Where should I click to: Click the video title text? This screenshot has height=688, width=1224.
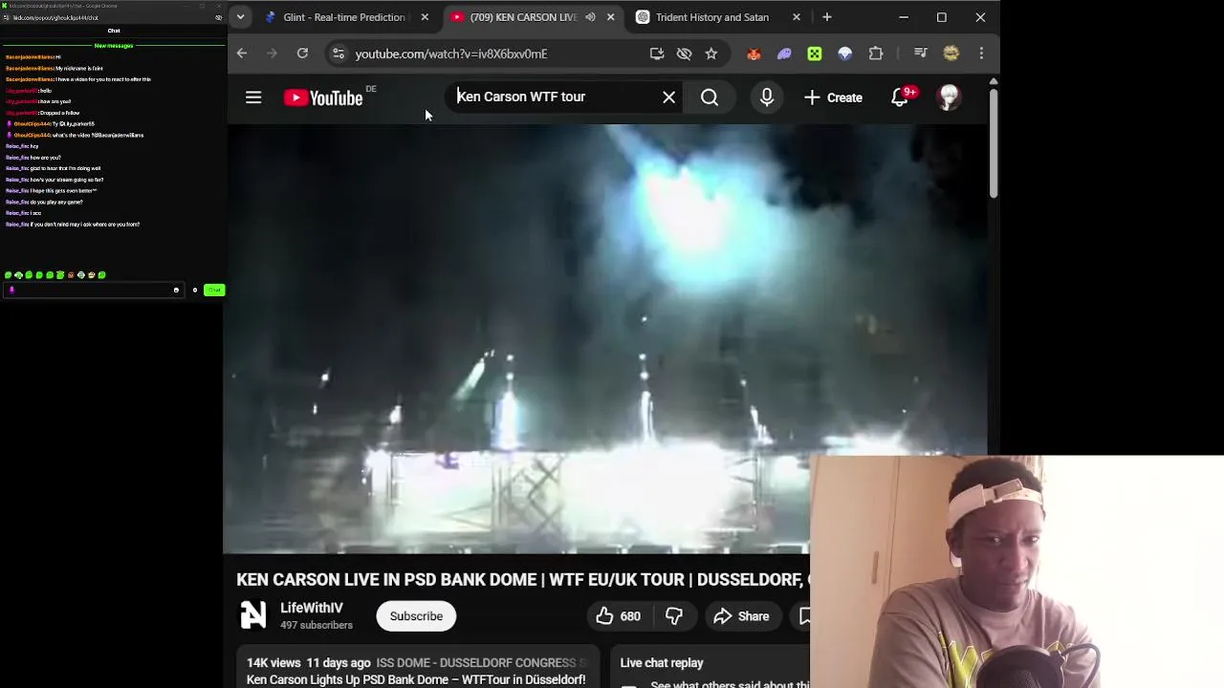tap(522, 579)
